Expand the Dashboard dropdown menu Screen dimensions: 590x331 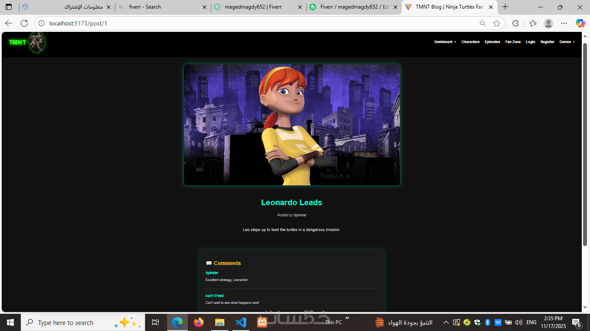coord(445,42)
